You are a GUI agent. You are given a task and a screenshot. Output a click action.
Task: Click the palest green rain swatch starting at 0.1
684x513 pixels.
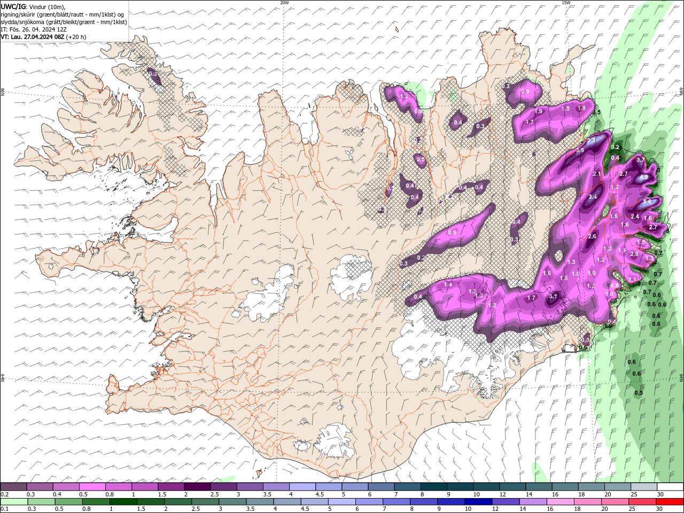pyautogui.click(x=14, y=501)
